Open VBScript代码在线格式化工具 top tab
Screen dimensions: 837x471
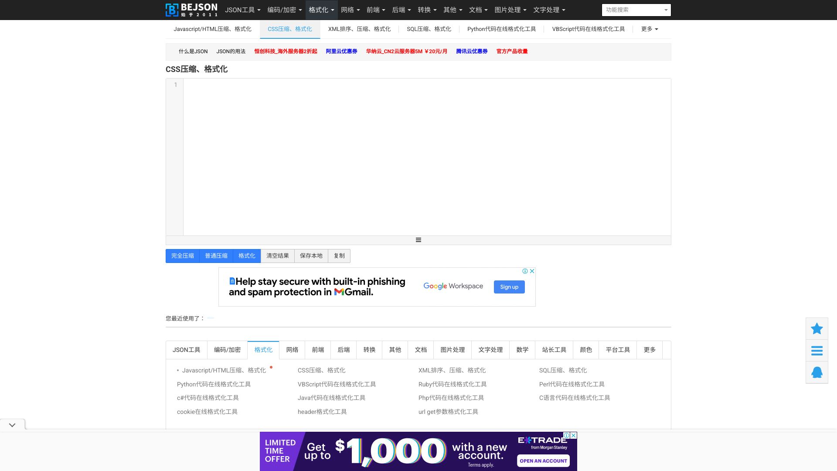[589, 29]
